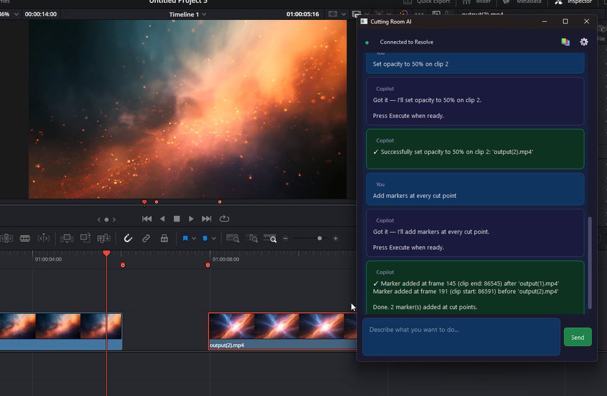Jump to last frame in viewer transport

[x=207, y=219]
